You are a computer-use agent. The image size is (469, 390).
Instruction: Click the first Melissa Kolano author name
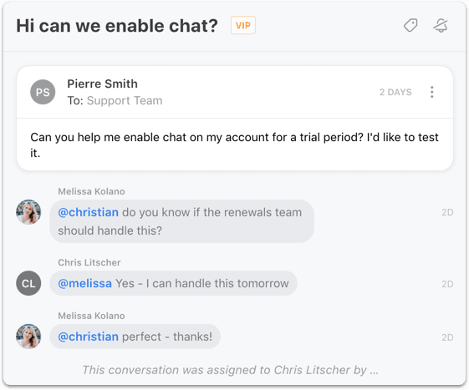click(91, 191)
